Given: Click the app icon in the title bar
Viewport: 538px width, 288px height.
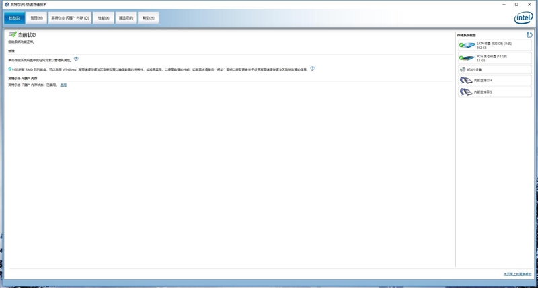Looking at the screenshot, I should coord(6,4).
